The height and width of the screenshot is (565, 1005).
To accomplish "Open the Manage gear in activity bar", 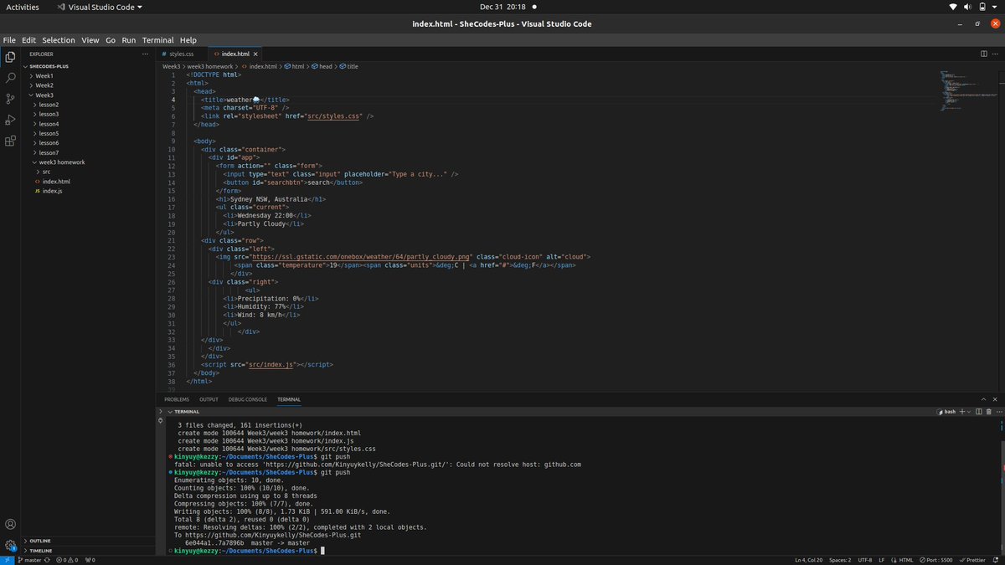I will (10, 545).
